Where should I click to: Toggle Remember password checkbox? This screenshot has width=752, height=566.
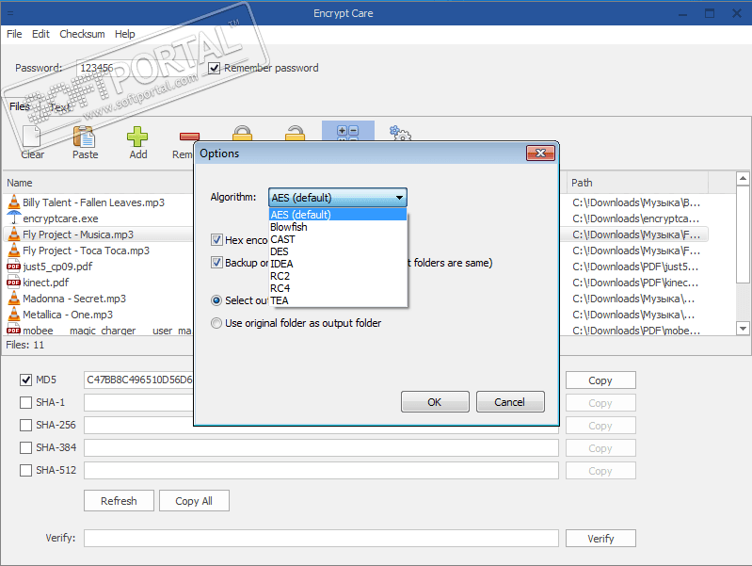tap(214, 68)
